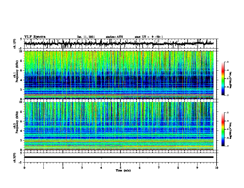Click the "4" kHz tick on ch.1 frequency axis
Image resolution: width=244 pixels, height=188 pixels.
[22, 80]
